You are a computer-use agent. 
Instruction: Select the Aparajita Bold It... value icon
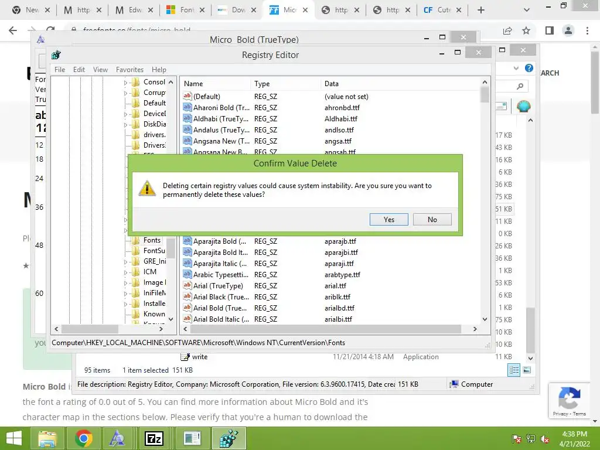point(187,252)
